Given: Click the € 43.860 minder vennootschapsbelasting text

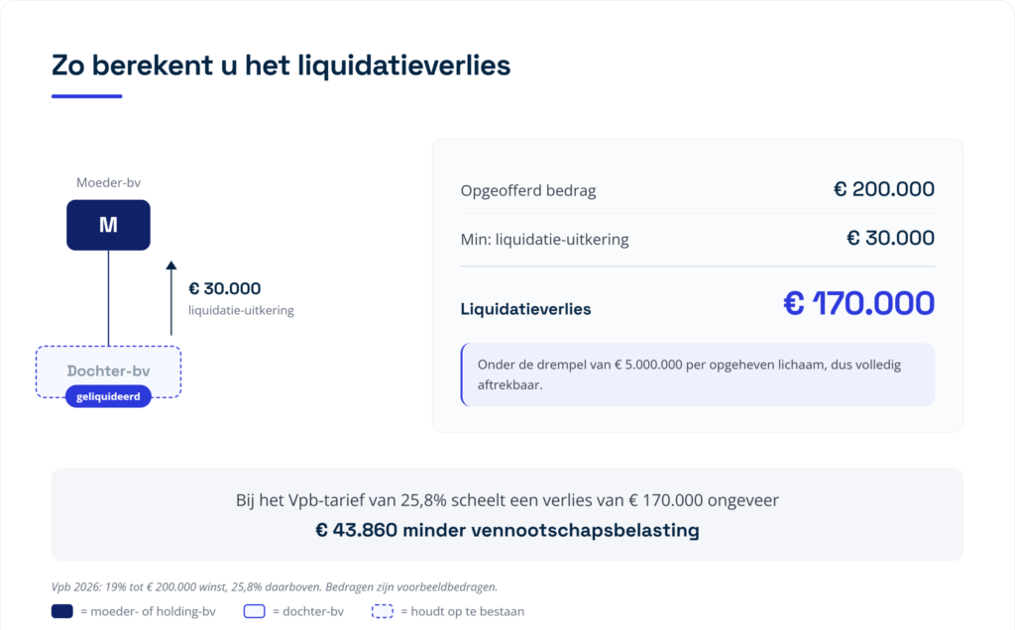Looking at the screenshot, I should (x=507, y=530).
